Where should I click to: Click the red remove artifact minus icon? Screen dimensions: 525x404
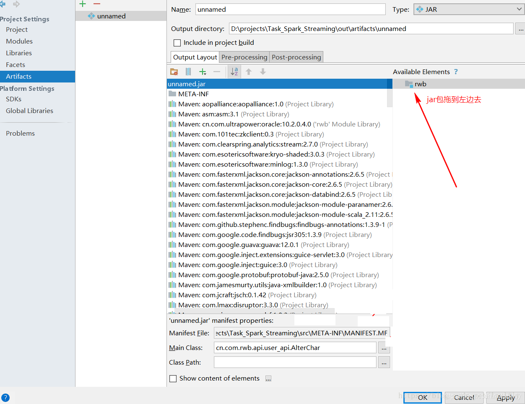coord(97,4)
